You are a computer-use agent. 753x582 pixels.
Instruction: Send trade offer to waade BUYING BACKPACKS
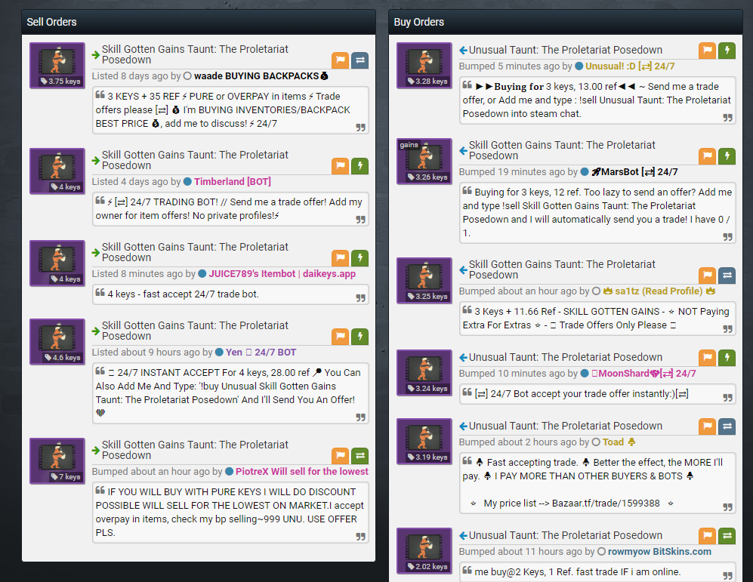pos(360,60)
